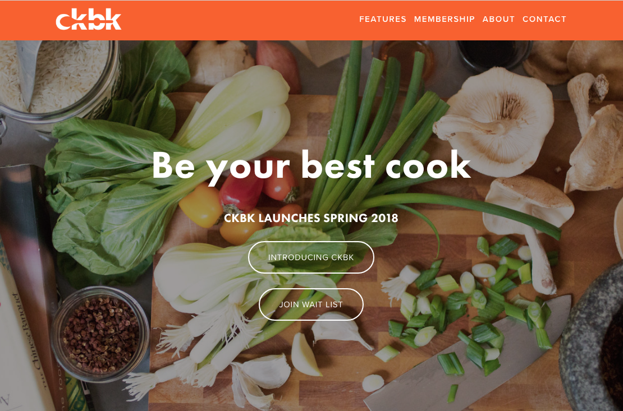Open the Features menu item
Screen dimensions: 623x411
pos(383,19)
